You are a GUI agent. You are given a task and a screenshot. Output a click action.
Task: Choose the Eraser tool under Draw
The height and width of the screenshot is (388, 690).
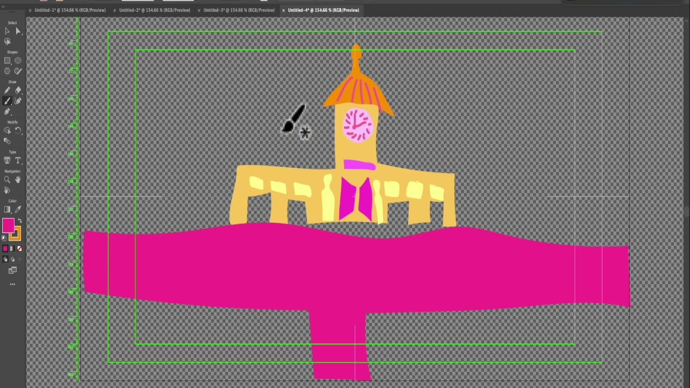tap(18, 91)
